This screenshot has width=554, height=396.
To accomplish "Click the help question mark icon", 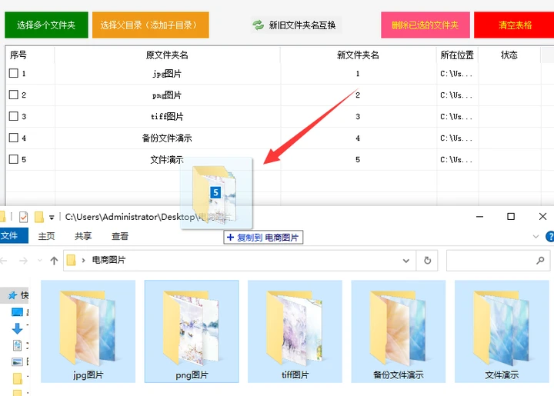I will point(550,236).
